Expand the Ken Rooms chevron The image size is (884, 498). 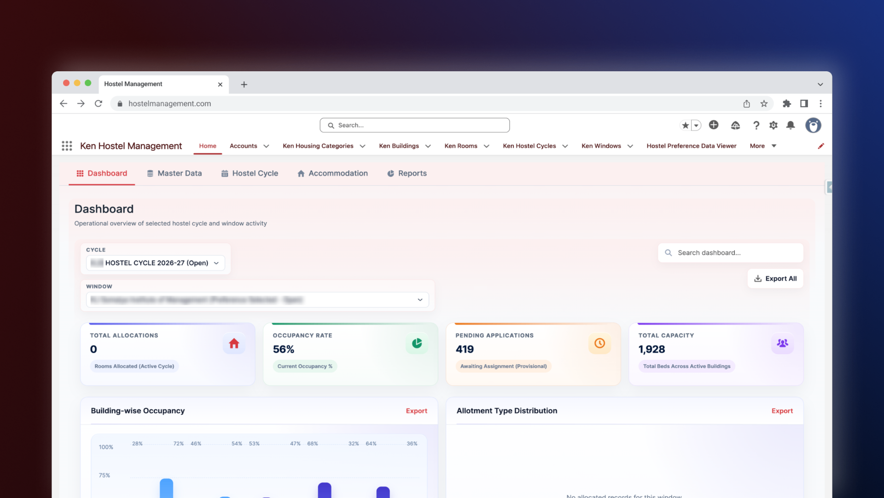(x=486, y=146)
